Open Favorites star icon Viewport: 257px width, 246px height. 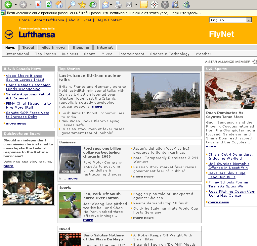(82, 5)
